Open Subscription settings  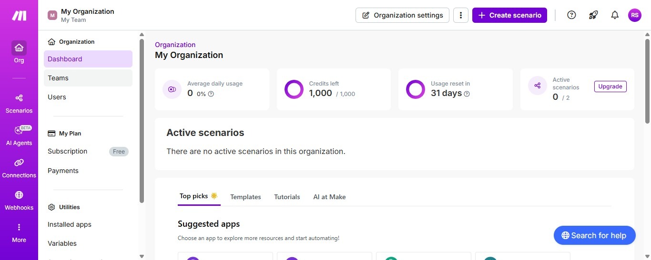67,151
